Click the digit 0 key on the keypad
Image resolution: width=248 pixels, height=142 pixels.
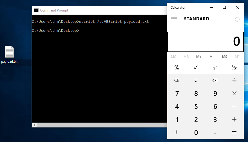click(x=196, y=132)
